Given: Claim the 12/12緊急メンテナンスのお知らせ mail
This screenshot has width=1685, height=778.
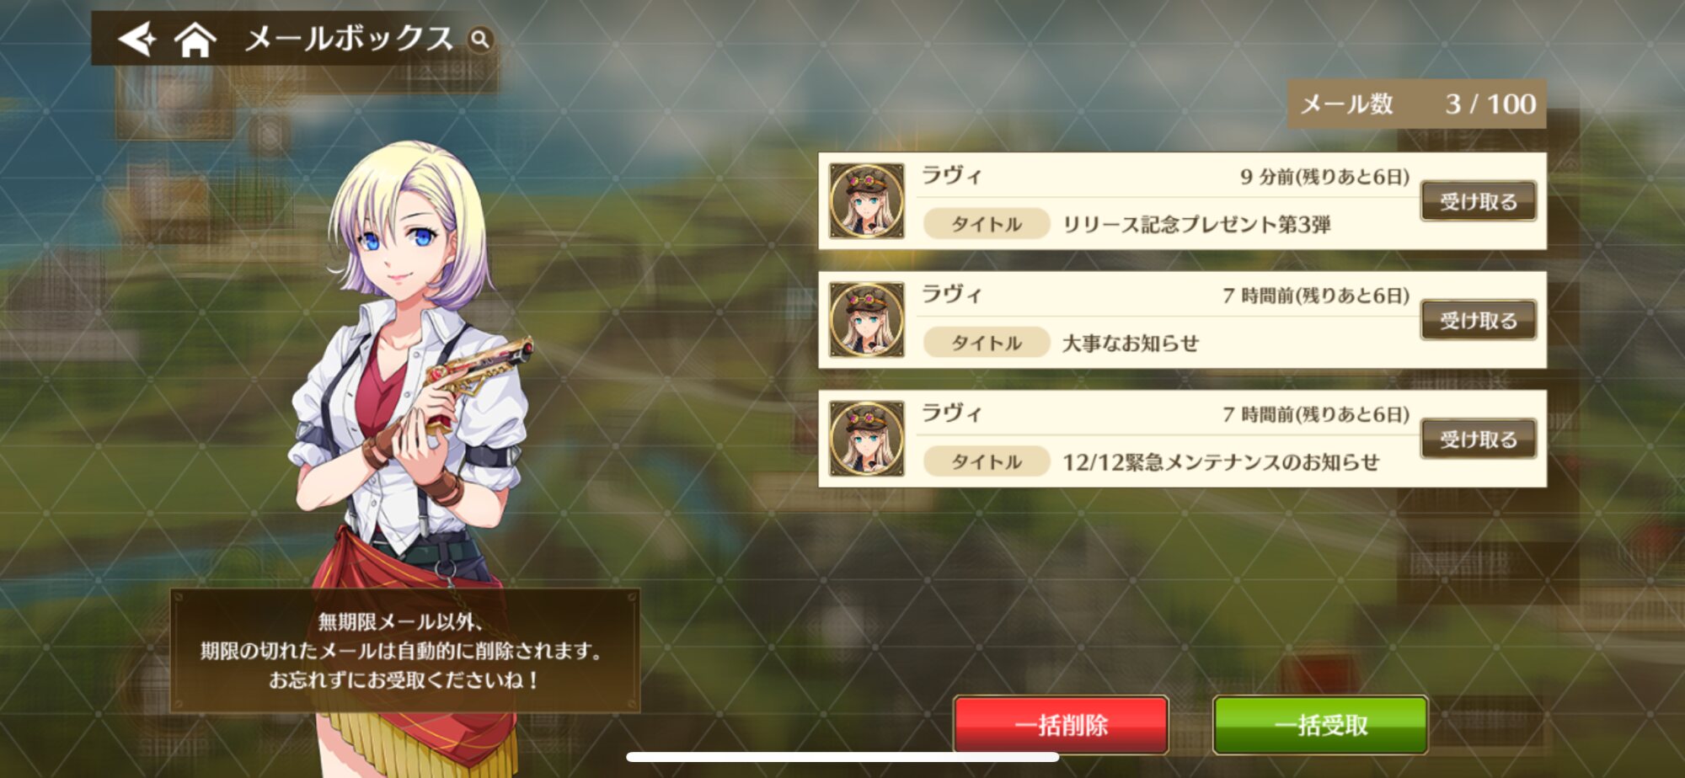Looking at the screenshot, I should tap(1479, 439).
